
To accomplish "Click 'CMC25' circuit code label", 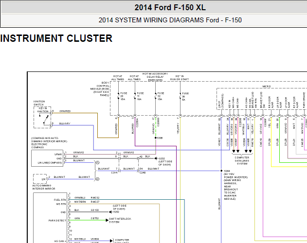I will [x=302, y=142].
